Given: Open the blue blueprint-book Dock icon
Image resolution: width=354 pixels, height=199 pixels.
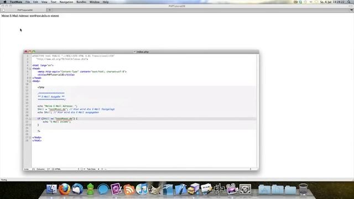Looking at the screenshot, I should point(168,189).
